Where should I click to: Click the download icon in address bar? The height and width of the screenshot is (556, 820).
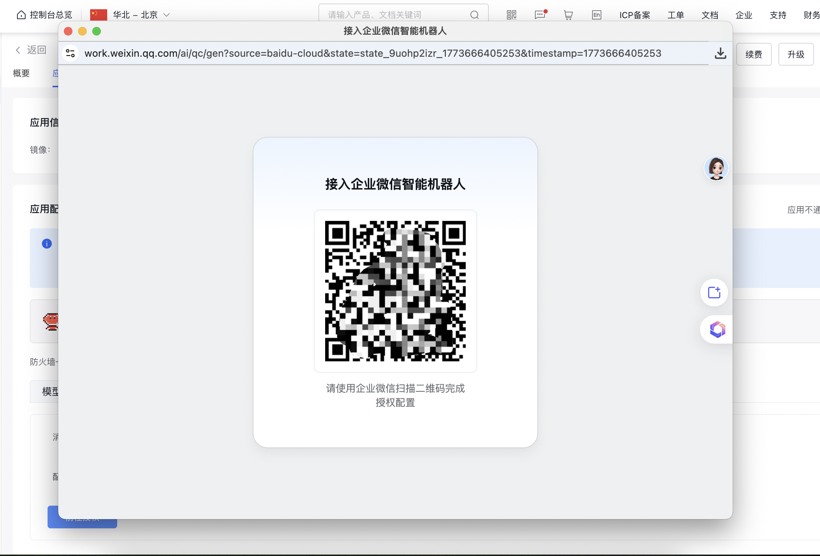(720, 54)
